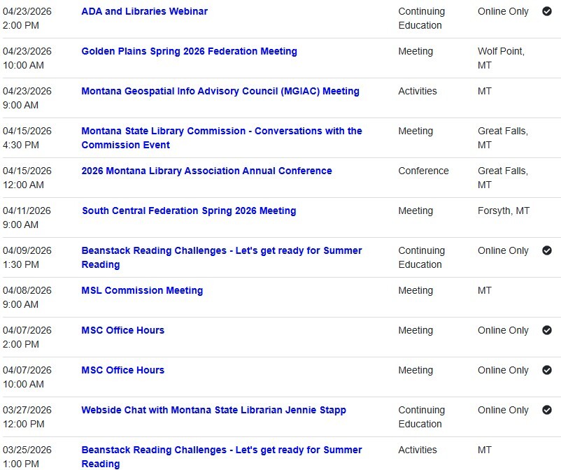
Task: Click checkmark badge beside the Webside Chat event
Action: (x=548, y=410)
